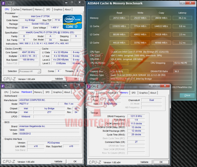
Task: Click Memory Copy value 28830 MB/s
Action: pos(161,18)
